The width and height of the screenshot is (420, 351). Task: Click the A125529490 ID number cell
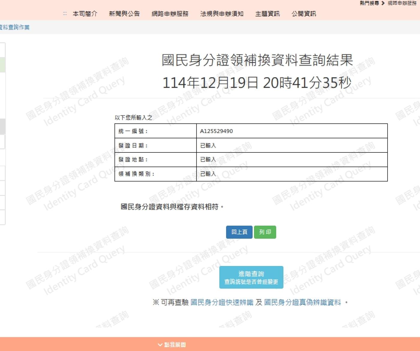click(x=216, y=131)
